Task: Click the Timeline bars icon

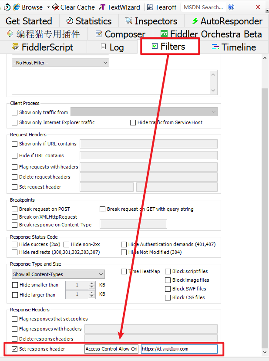Action: 215,47
